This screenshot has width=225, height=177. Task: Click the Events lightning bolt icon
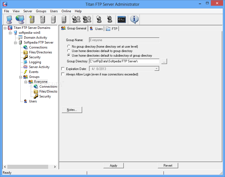pos(25,72)
